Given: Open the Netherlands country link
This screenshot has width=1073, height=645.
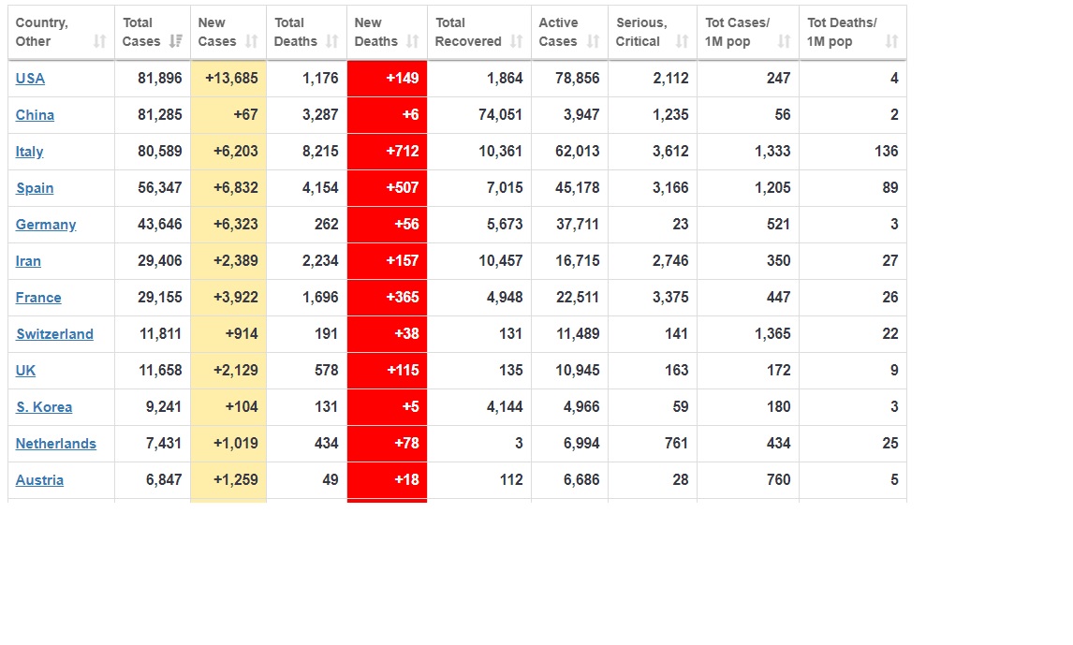Looking at the screenshot, I should (56, 443).
